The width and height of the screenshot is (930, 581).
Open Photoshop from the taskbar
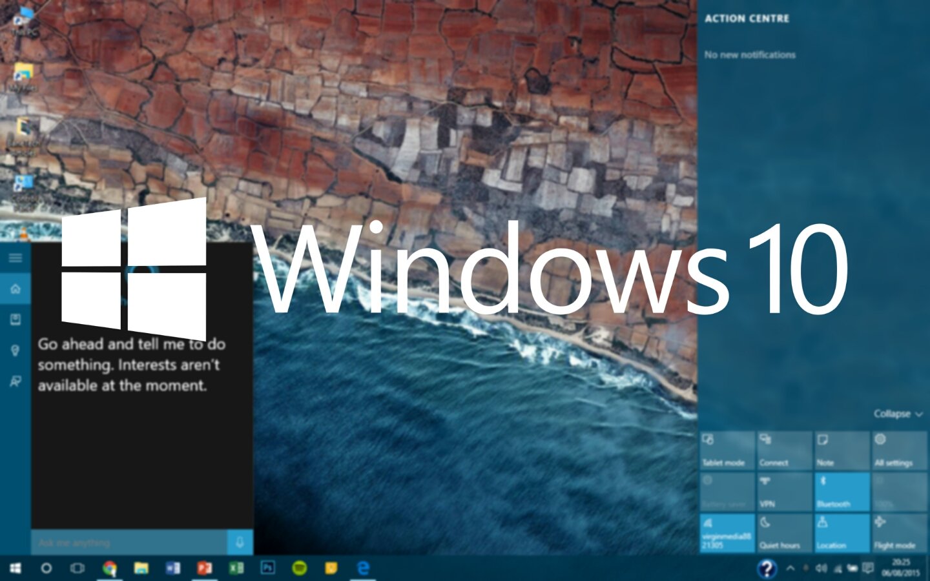(267, 568)
